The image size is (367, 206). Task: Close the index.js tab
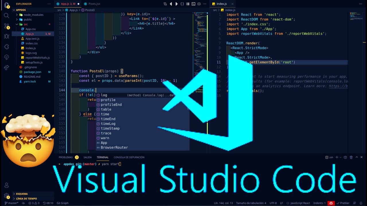point(232,4)
